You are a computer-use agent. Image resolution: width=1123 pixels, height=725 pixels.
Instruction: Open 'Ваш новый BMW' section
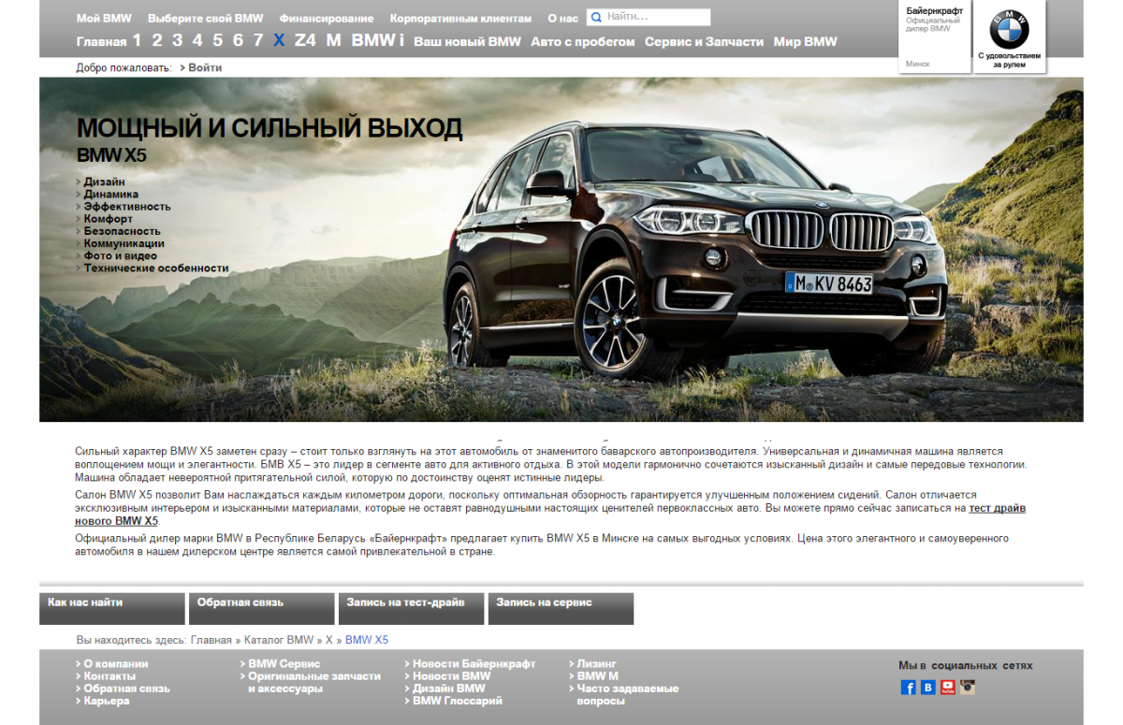pos(467,41)
